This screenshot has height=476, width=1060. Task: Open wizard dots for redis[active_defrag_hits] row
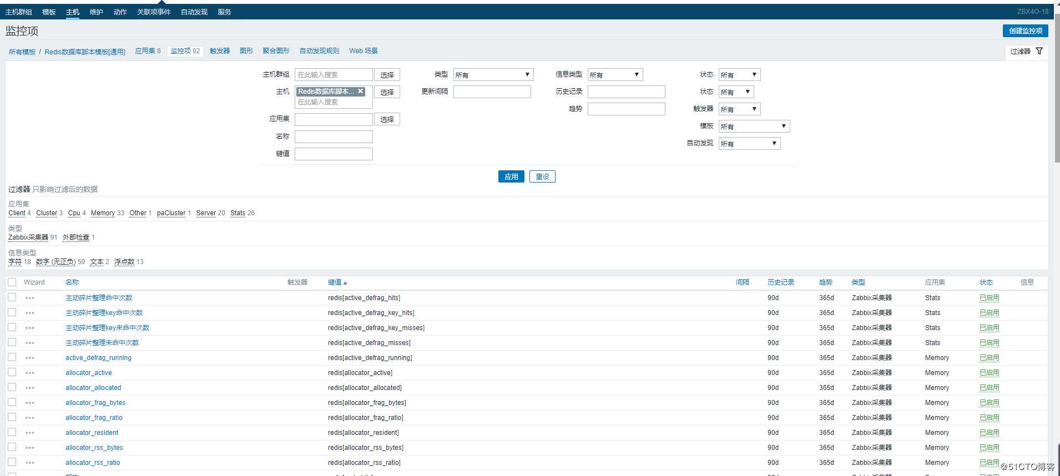pyautogui.click(x=30, y=298)
